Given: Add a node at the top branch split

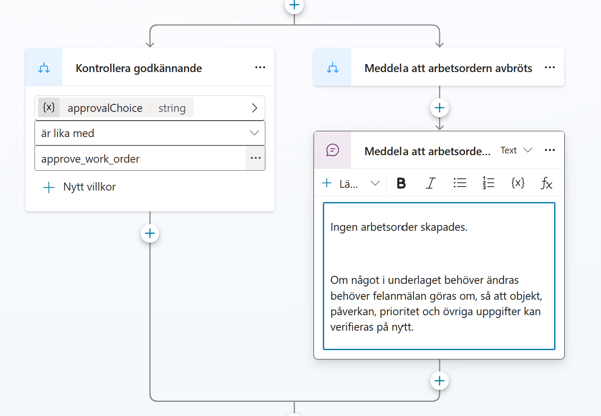Looking at the screenshot, I should pos(294,5).
